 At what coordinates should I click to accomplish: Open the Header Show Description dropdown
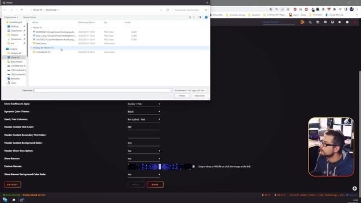point(144,151)
